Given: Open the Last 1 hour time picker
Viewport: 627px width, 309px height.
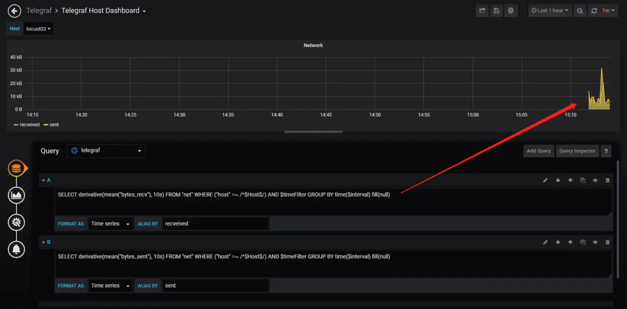Looking at the screenshot, I should 550,11.
